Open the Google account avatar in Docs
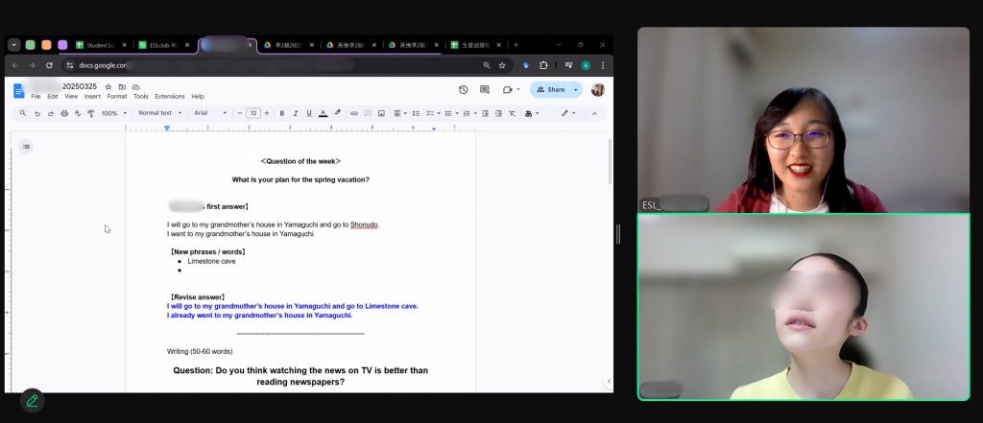This screenshot has width=983, height=423. 598,89
